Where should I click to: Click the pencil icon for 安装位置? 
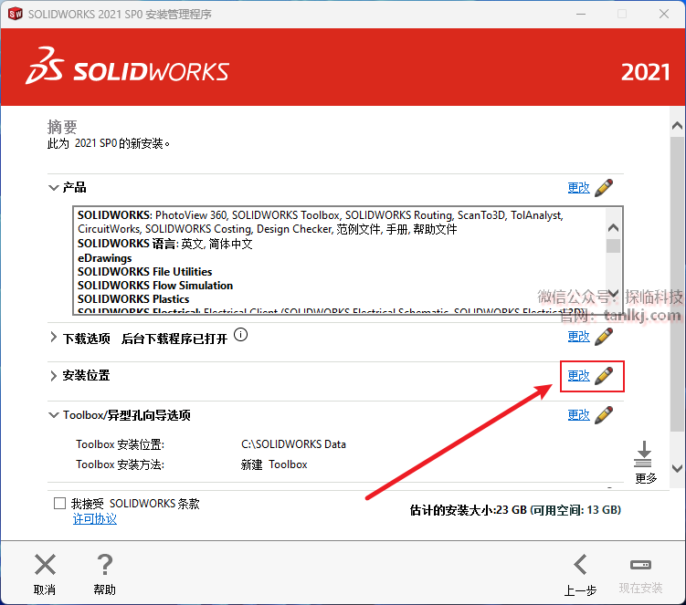[604, 376]
